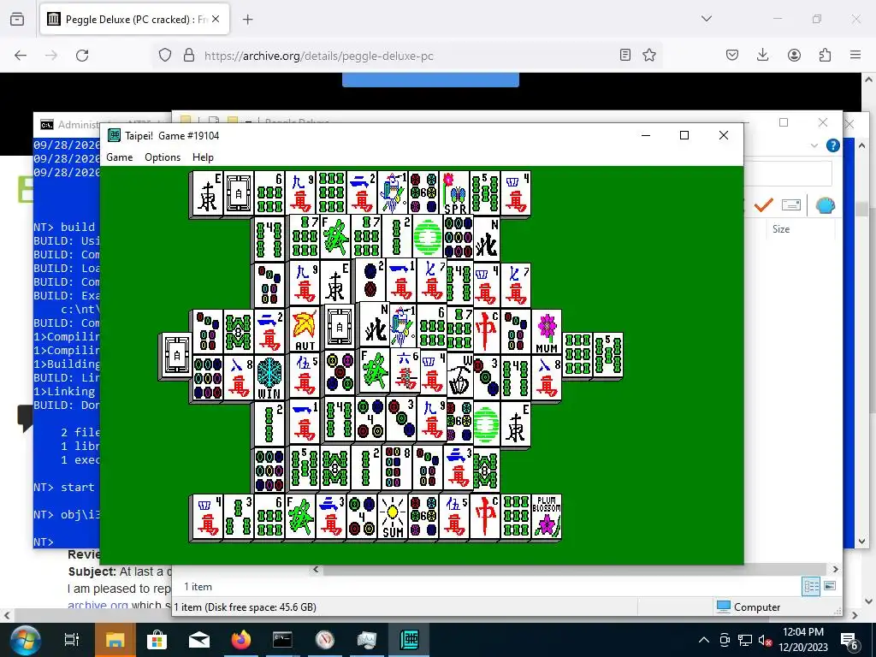The image size is (876, 657).
Task: Open the Downloads panel
Action: click(x=762, y=55)
